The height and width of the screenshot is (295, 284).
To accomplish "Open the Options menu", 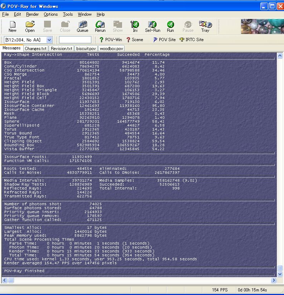I will coord(51,14).
